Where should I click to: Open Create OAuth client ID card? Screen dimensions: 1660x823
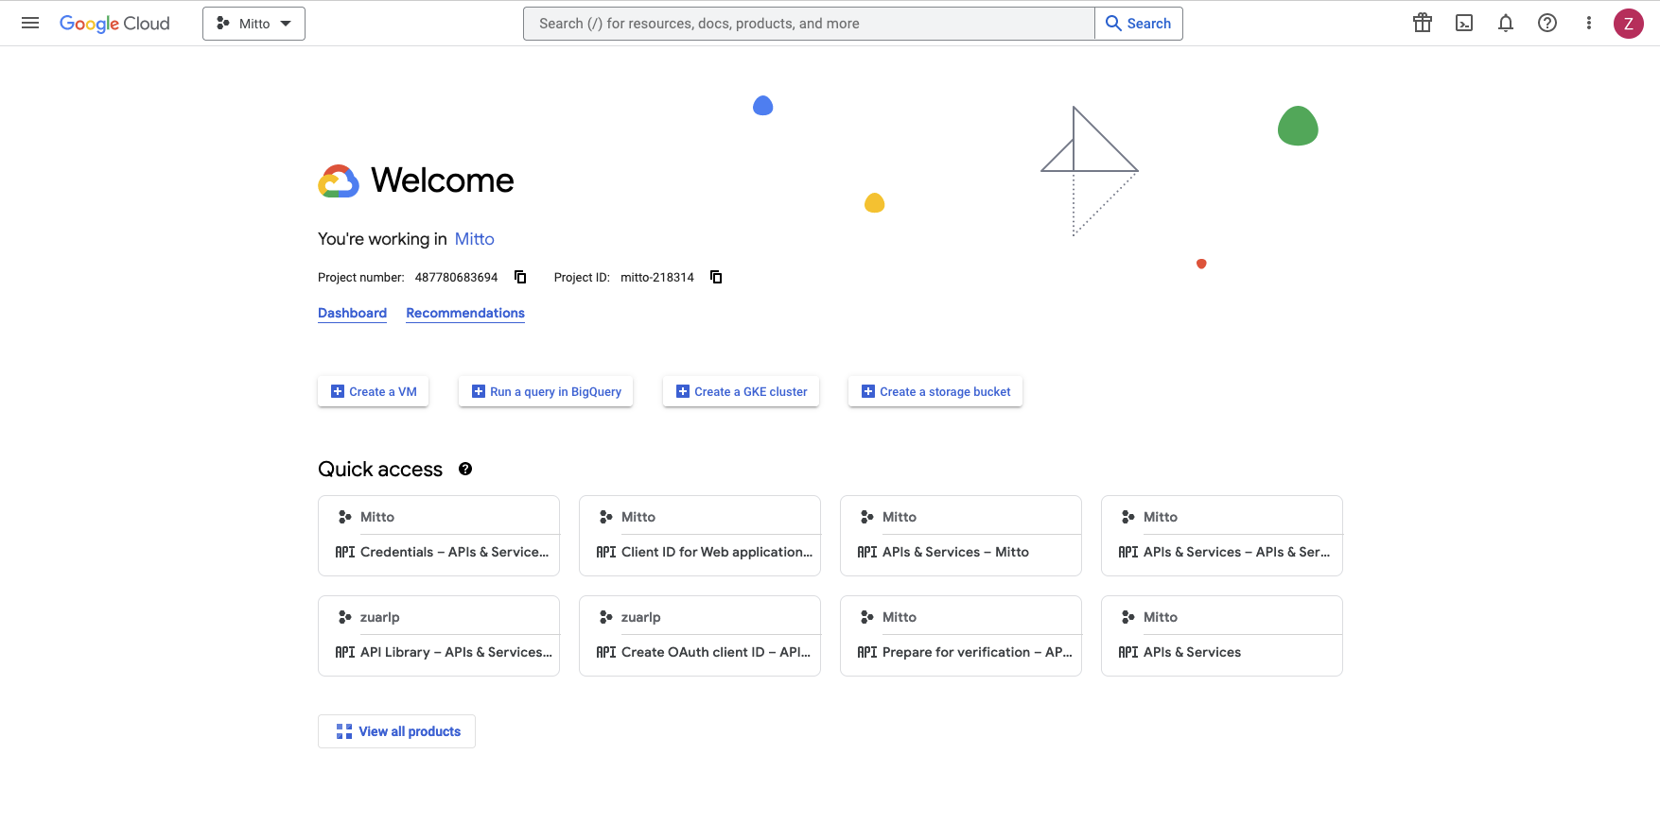pos(700,636)
